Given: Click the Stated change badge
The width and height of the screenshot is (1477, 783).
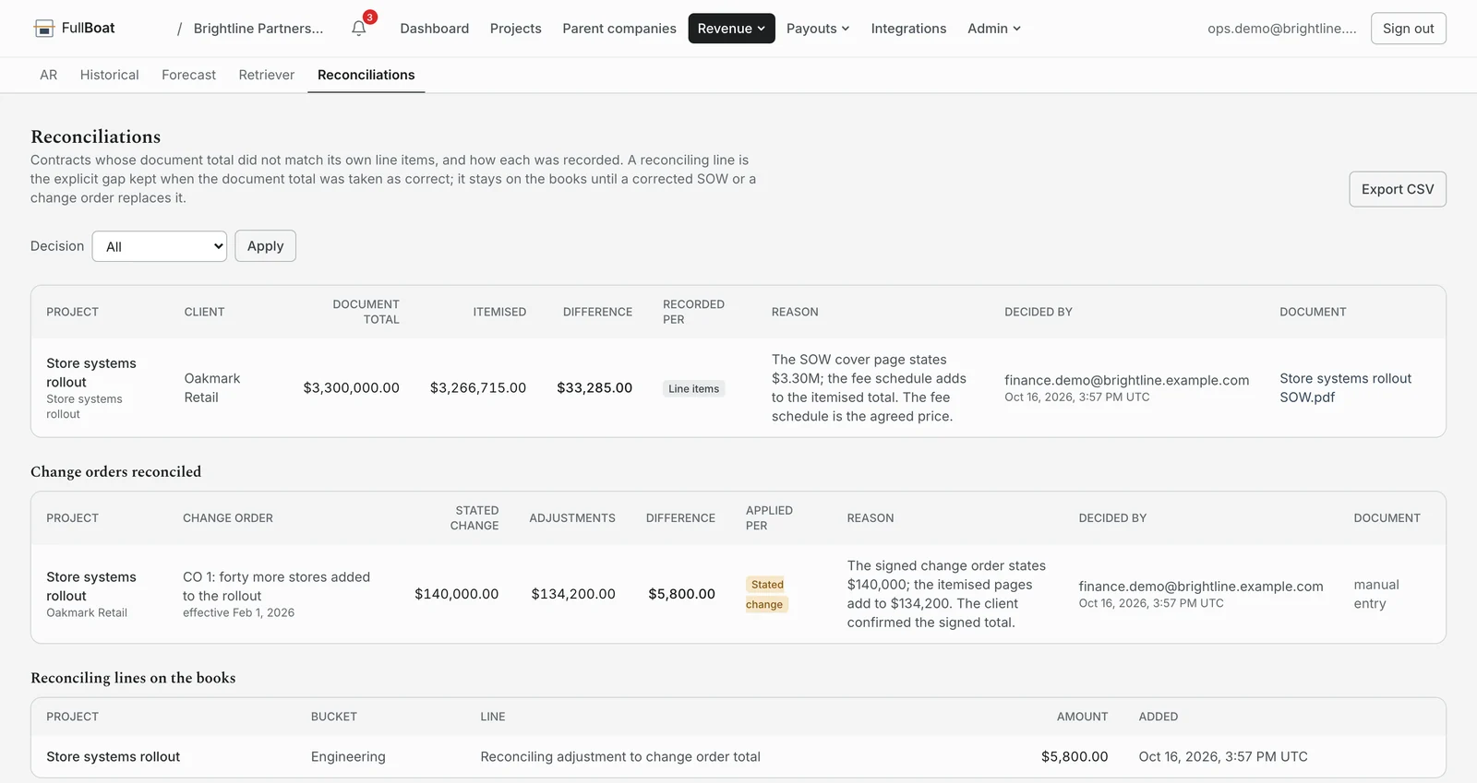Looking at the screenshot, I should [766, 595].
